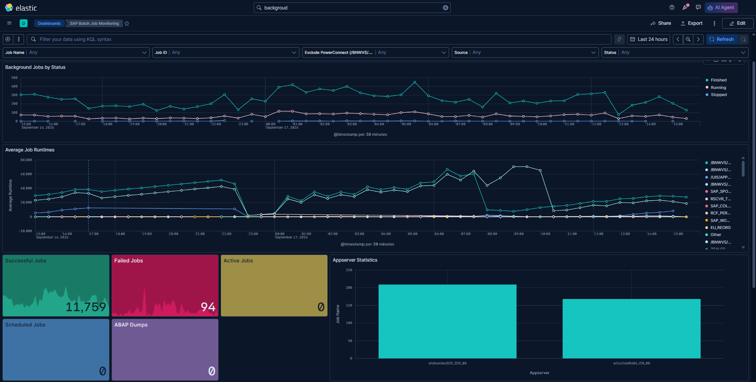
Task: Share the dashboard
Action: tap(661, 23)
